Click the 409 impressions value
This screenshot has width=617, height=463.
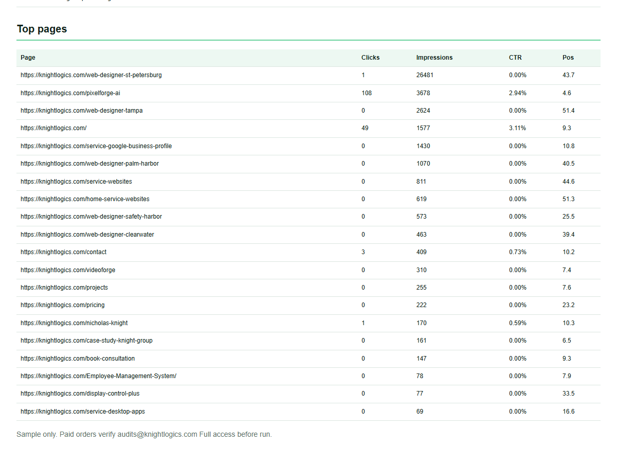click(422, 252)
